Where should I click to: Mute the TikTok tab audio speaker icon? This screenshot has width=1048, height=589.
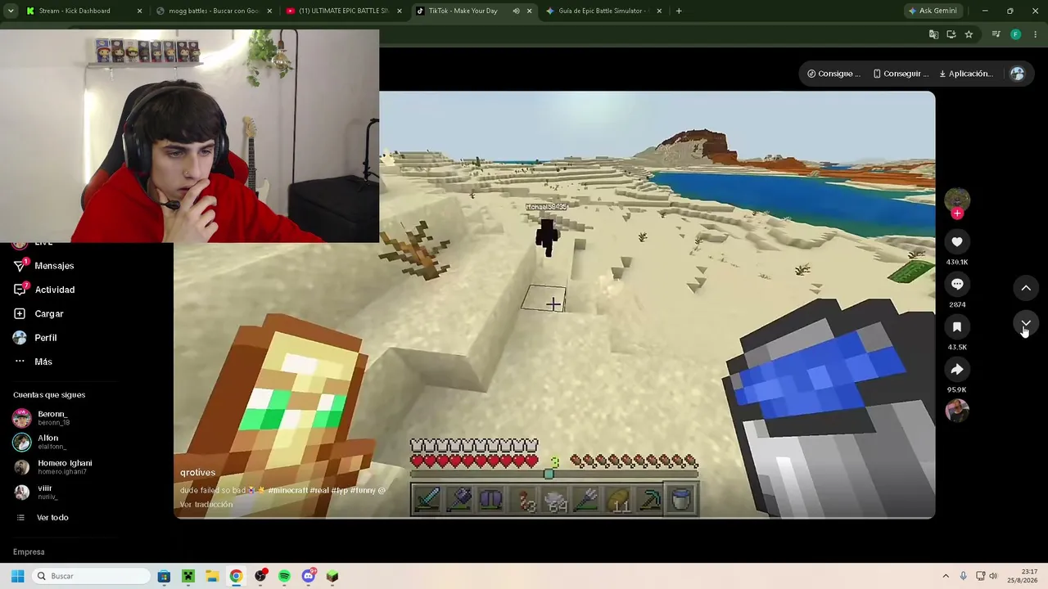[x=516, y=11]
